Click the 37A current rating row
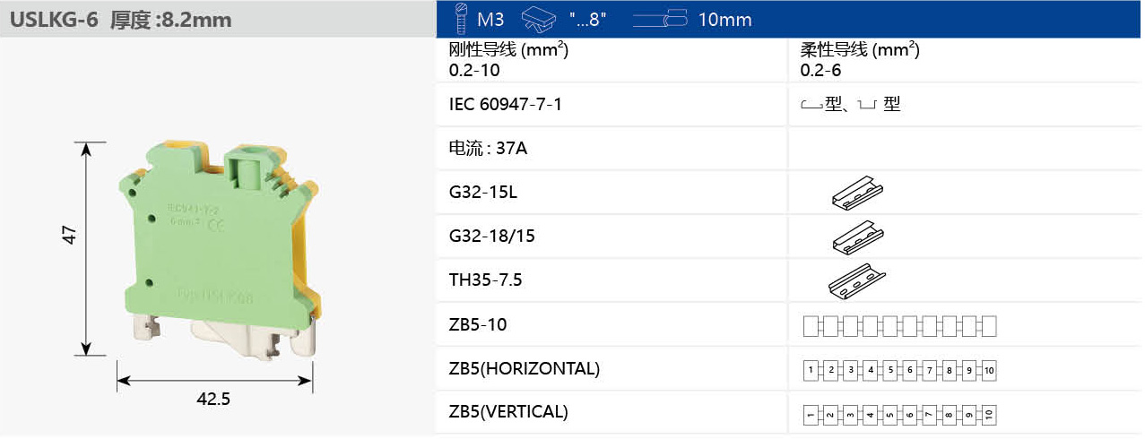The image size is (1145, 439). [x=488, y=149]
